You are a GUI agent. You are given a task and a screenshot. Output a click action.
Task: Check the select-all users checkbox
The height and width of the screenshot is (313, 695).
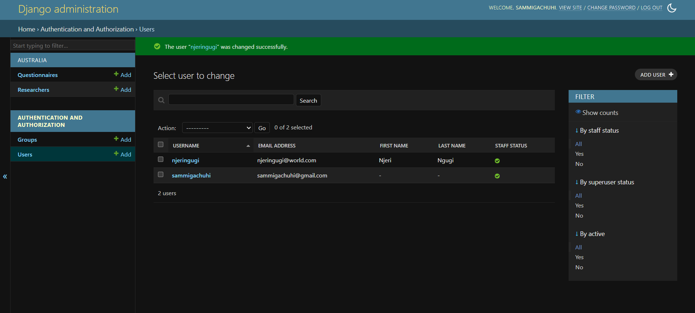(x=161, y=145)
